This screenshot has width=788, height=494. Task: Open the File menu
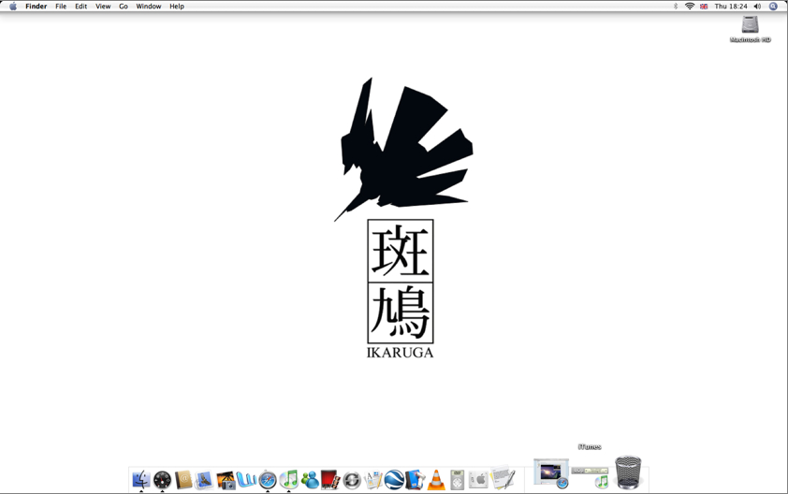(61, 7)
